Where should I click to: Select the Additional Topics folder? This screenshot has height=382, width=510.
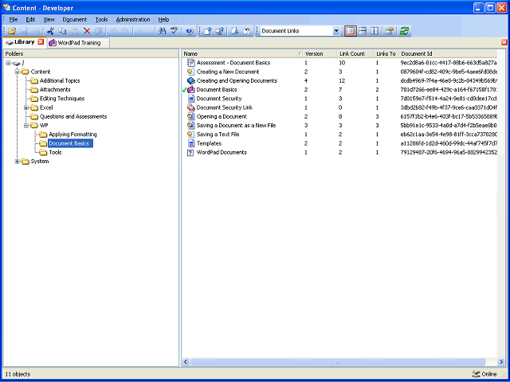click(x=60, y=81)
